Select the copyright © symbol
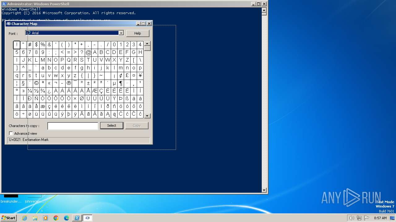Screen dimensions: 396x222 point(36,83)
